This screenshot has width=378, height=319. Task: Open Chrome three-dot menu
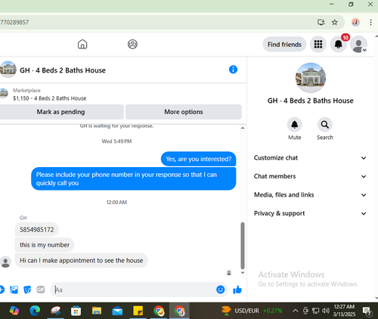click(370, 22)
